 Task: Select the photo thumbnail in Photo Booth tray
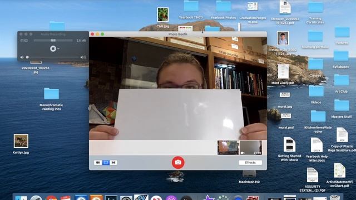229,148
